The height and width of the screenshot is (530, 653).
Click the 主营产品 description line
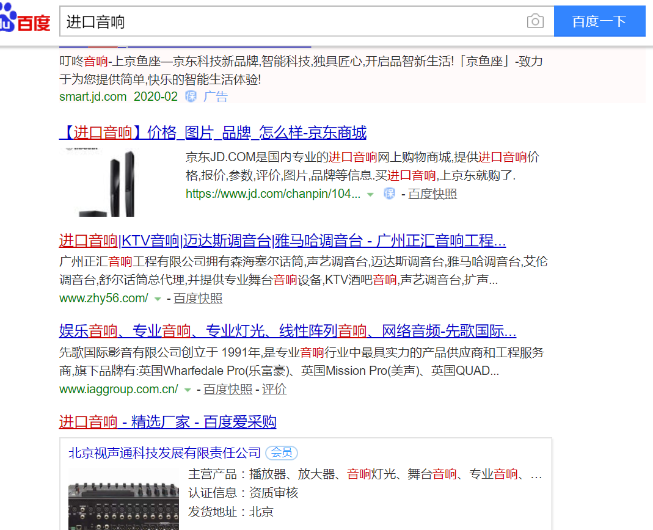[365, 474]
